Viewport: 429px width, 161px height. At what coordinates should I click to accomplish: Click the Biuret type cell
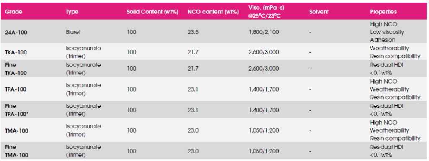coord(73,32)
